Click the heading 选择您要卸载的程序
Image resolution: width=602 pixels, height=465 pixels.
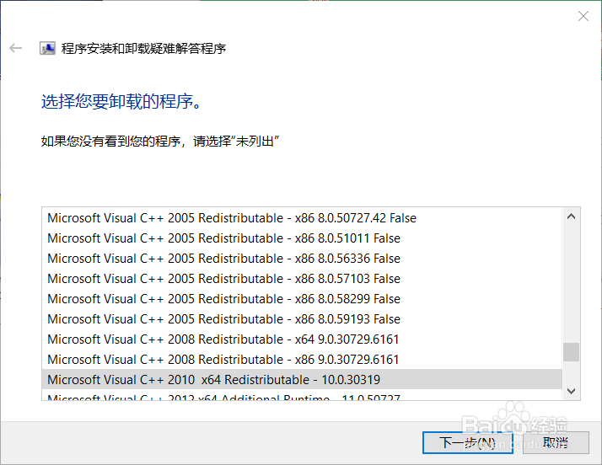coord(121,102)
